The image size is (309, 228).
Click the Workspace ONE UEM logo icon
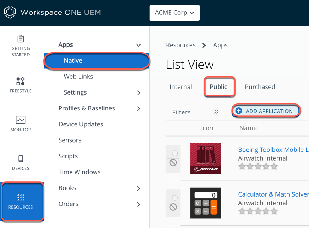tap(10, 13)
